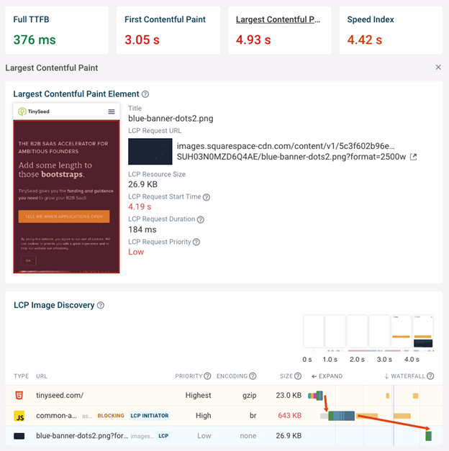
Task: Click the LCP INITIATOR badge
Action: [150, 416]
